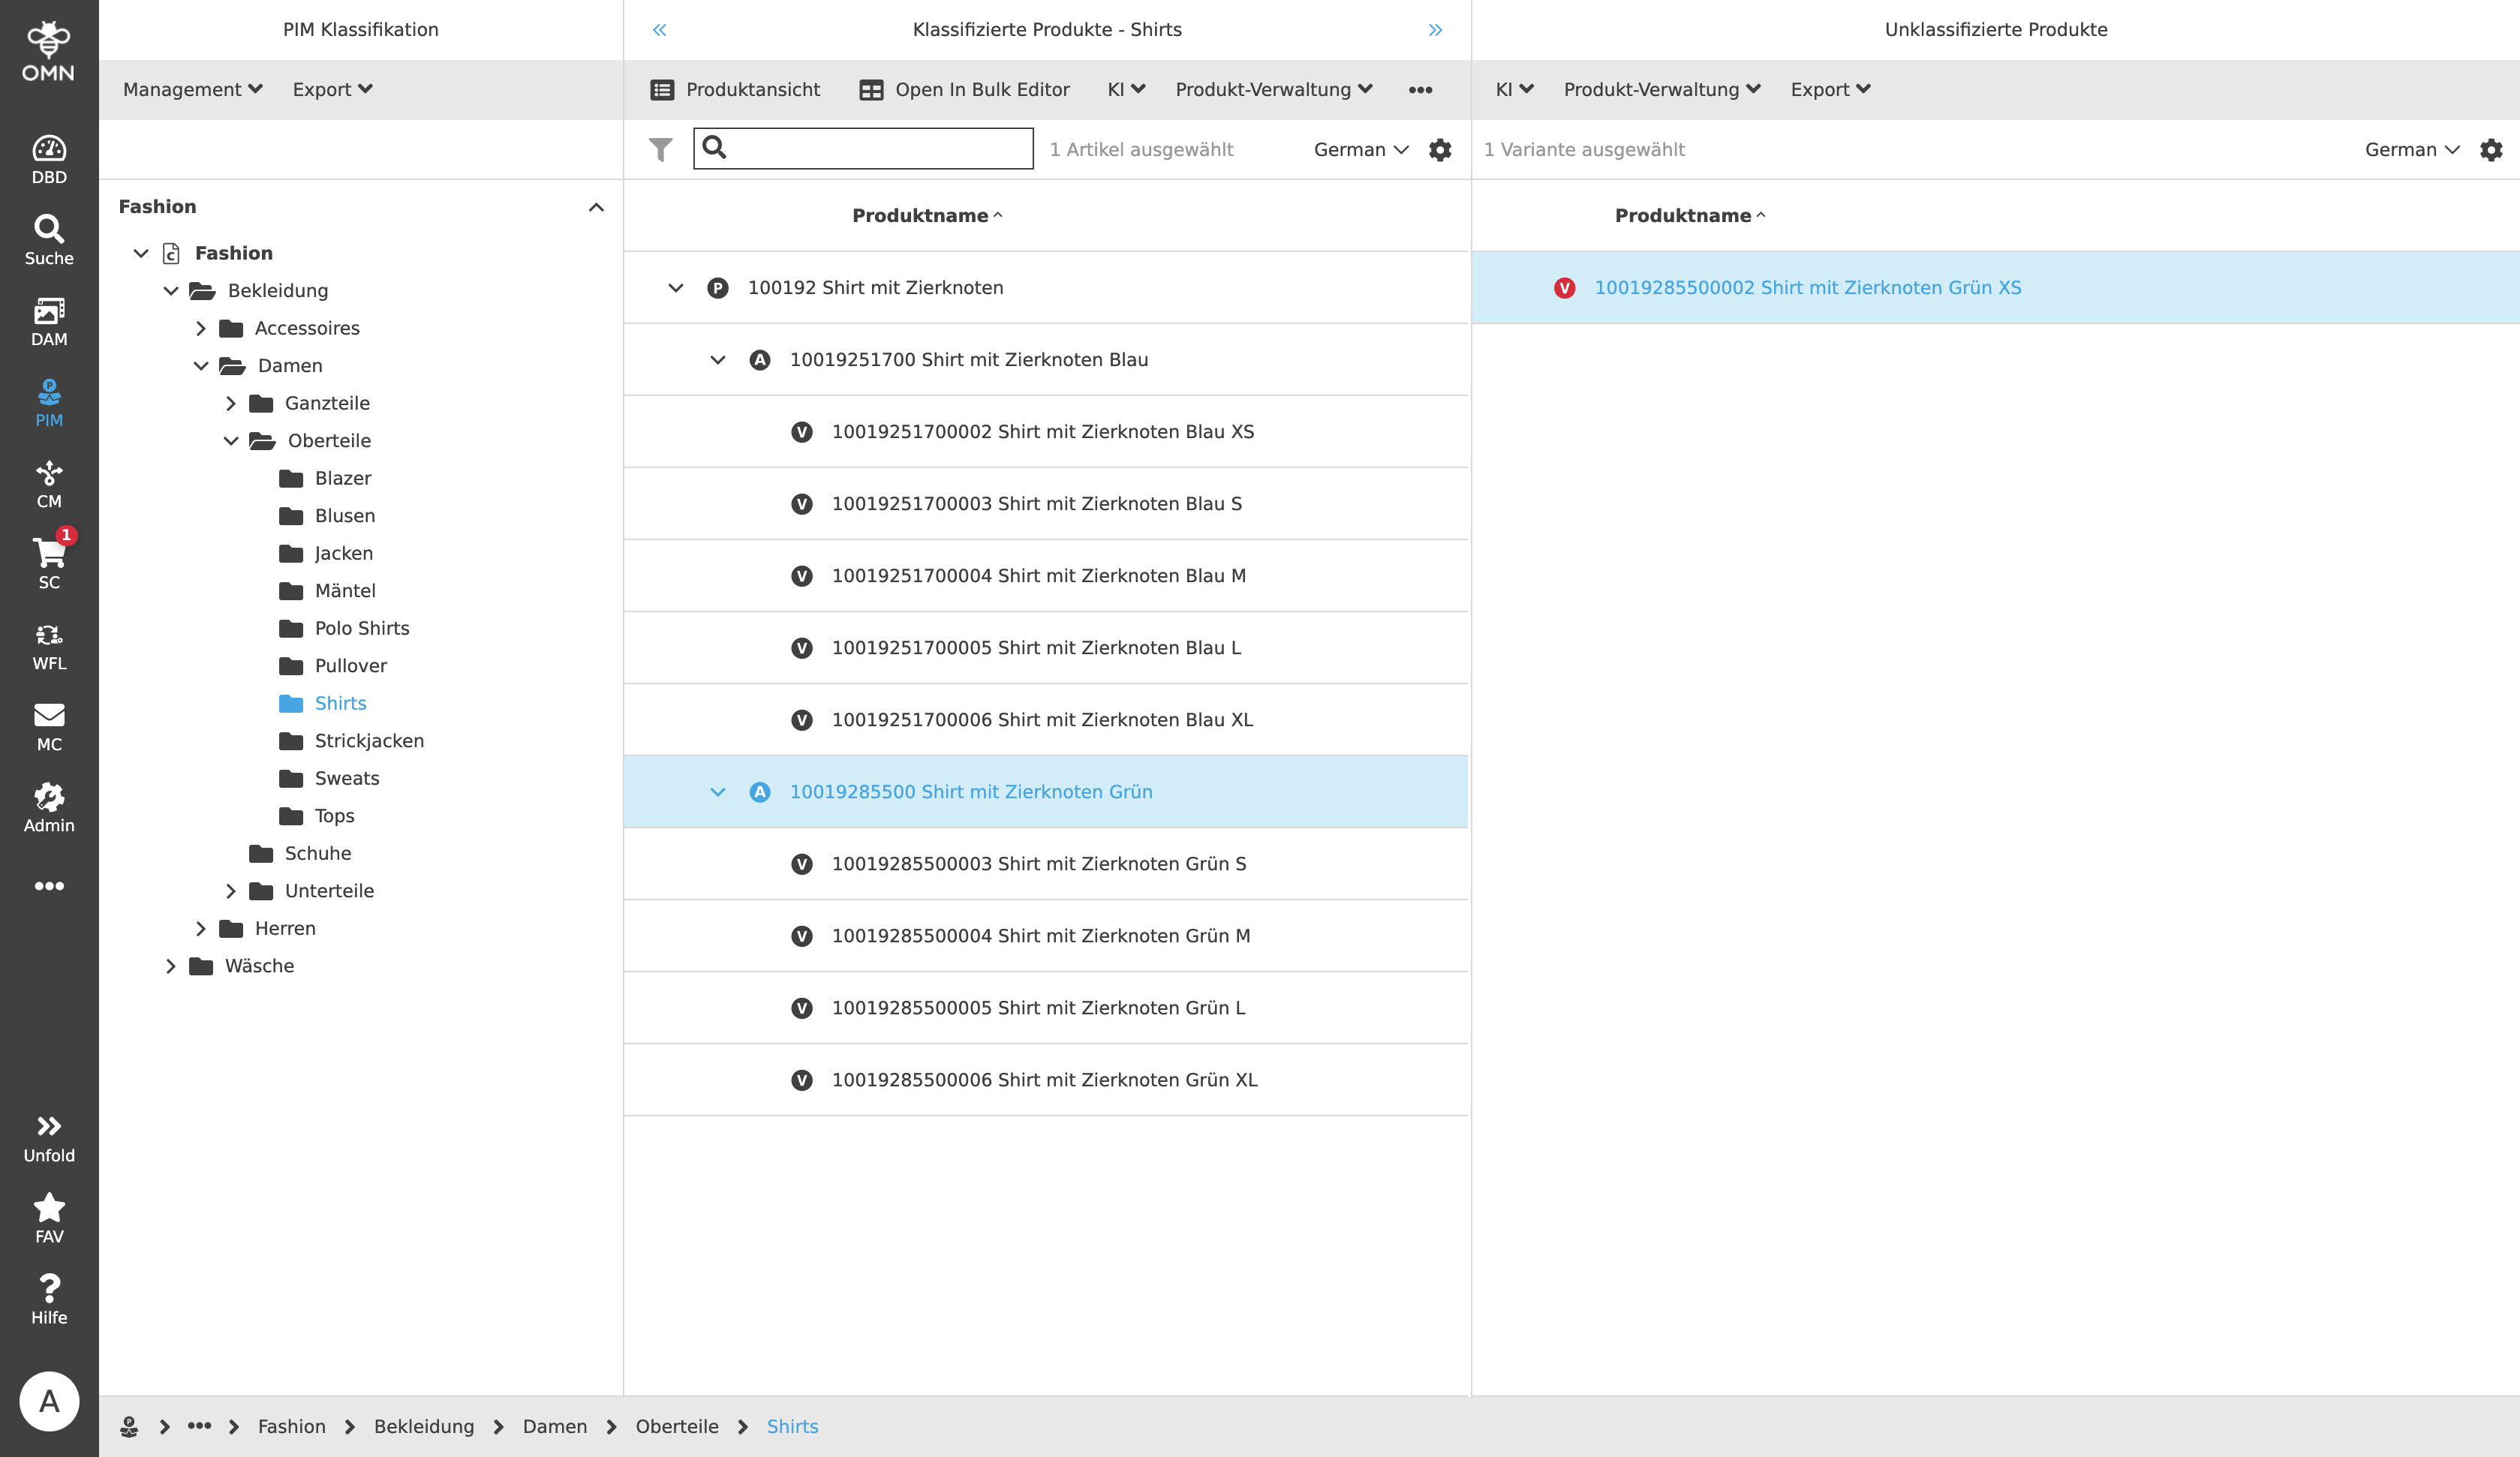Screen dimensions: 2520x1457
Task: Open the SC shopping cart module
Action: click(49, 560)
